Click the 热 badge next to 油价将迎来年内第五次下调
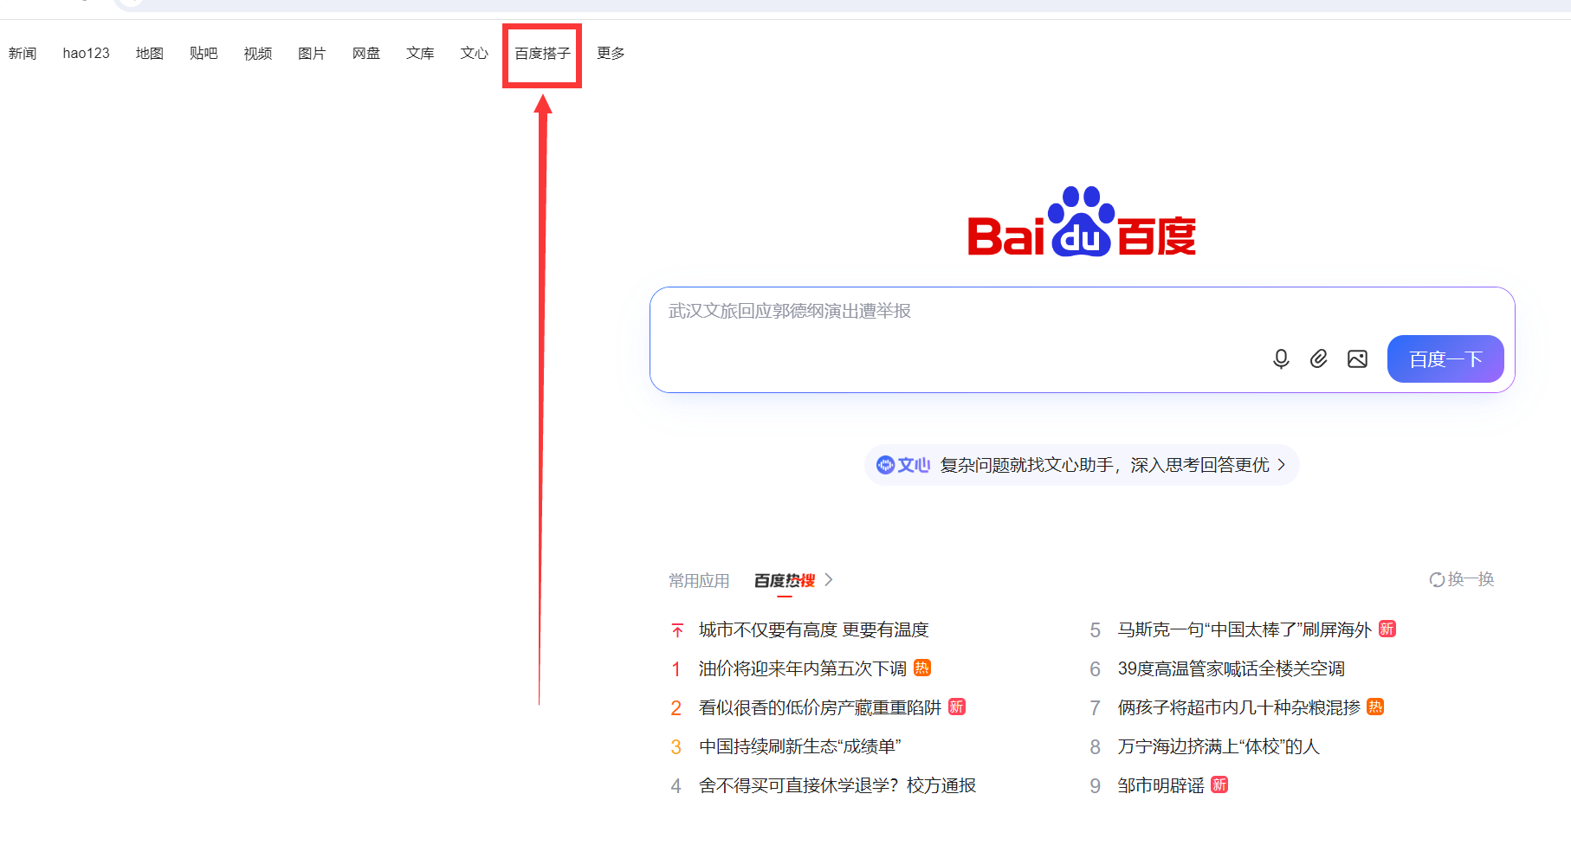1571x852 pixels. (922, 668)
